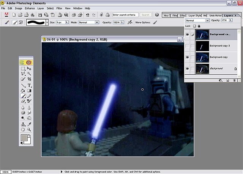This screenshot has width=243, height=174.
Task: Click the Save icon in shortcuts bar
Action: tap(40, 15)
